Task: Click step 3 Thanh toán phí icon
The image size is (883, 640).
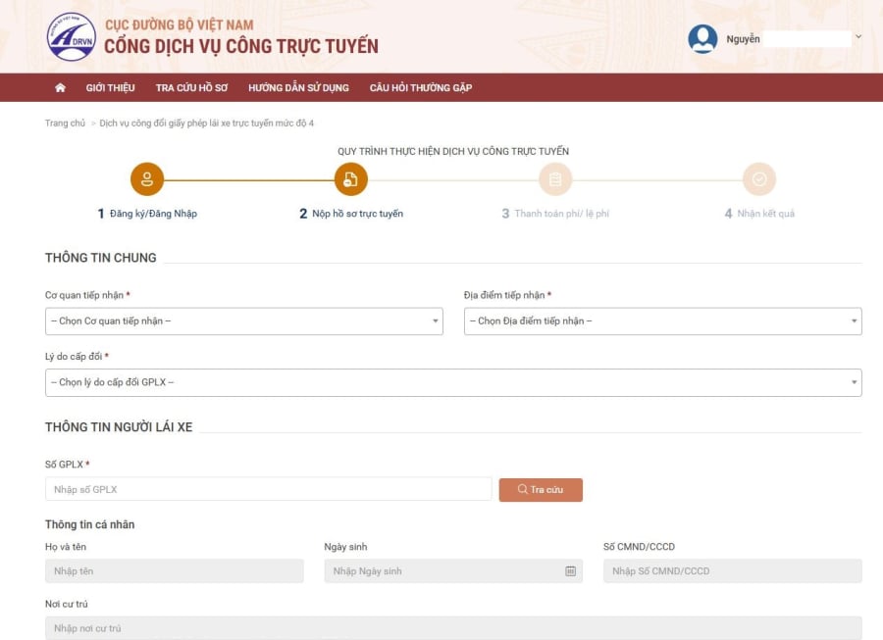Action: [x=555, y=179]
